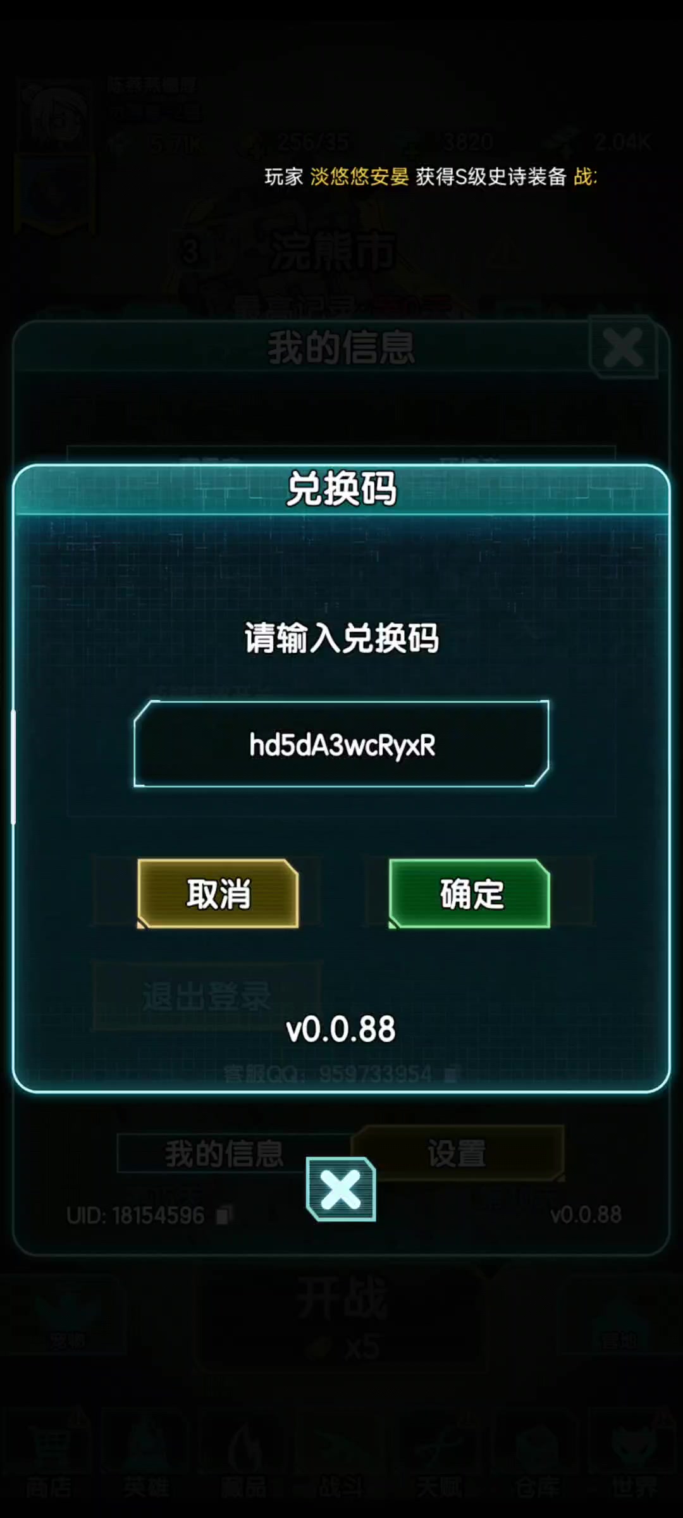Close the redeem code dialog with X icon
This screenshot has height=1518, width=683.
point(341,1189)
